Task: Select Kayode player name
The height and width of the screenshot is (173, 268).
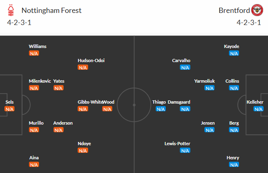Action: click(231, 46)
